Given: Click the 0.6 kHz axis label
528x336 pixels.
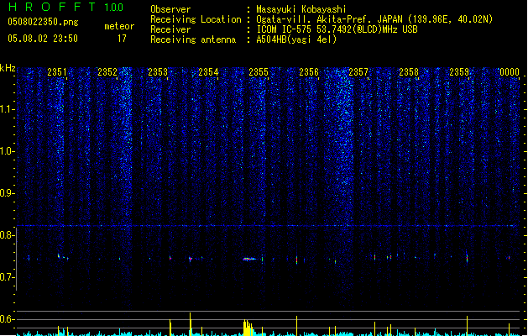Looking at the screenshot, I should 8,319.
